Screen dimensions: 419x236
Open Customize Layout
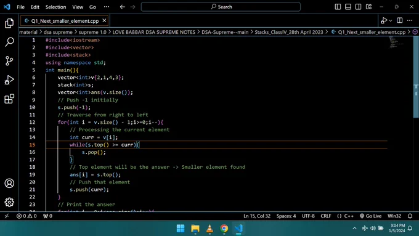[368, 7]
